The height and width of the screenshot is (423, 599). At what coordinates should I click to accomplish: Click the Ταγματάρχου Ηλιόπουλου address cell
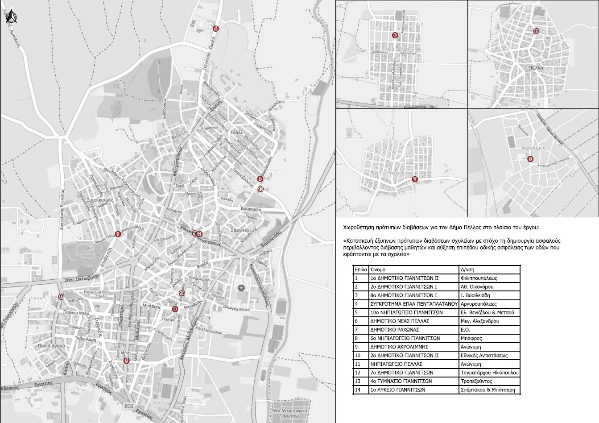[489, 373]
